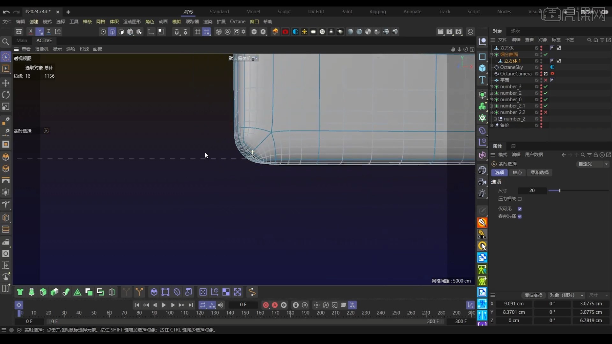Screen dimensions: 612x344
Task: Open the 场次 panel tab
Action: click(x=515, y=31)
